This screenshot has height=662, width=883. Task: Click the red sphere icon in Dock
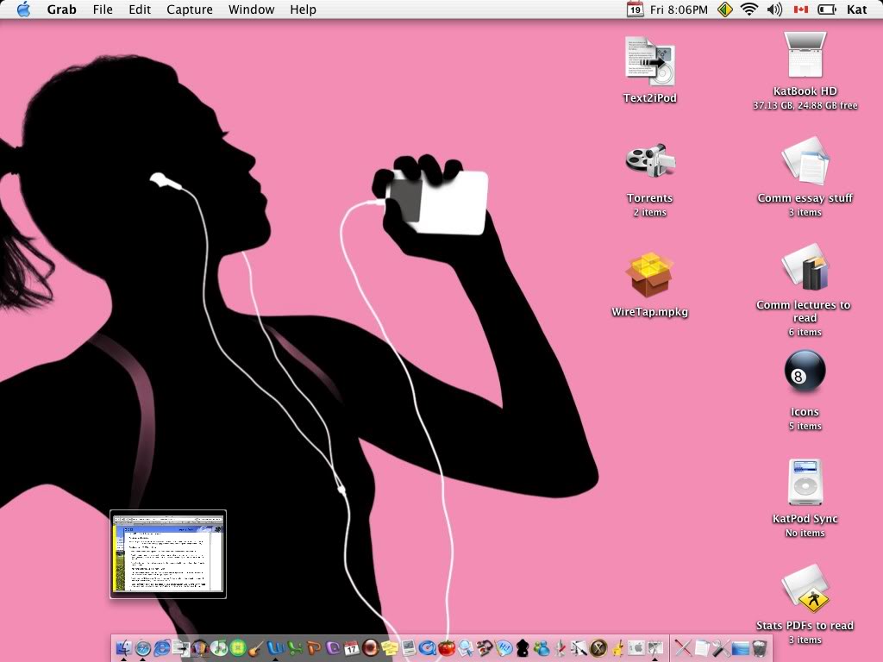point(371,648)
